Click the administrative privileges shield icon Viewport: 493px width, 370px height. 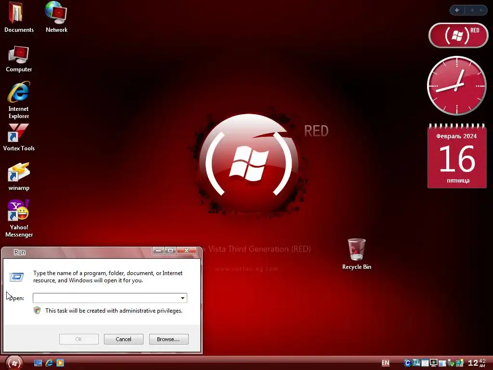[37, 311]
